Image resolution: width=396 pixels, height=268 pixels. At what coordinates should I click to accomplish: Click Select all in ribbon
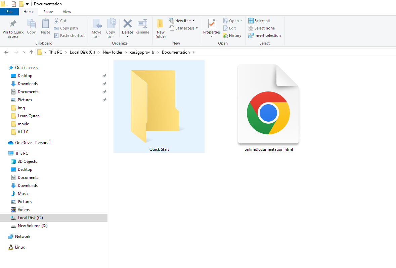pos(259,21)
